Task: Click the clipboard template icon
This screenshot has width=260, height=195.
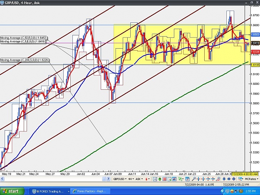Action: [x=187, y=179]
